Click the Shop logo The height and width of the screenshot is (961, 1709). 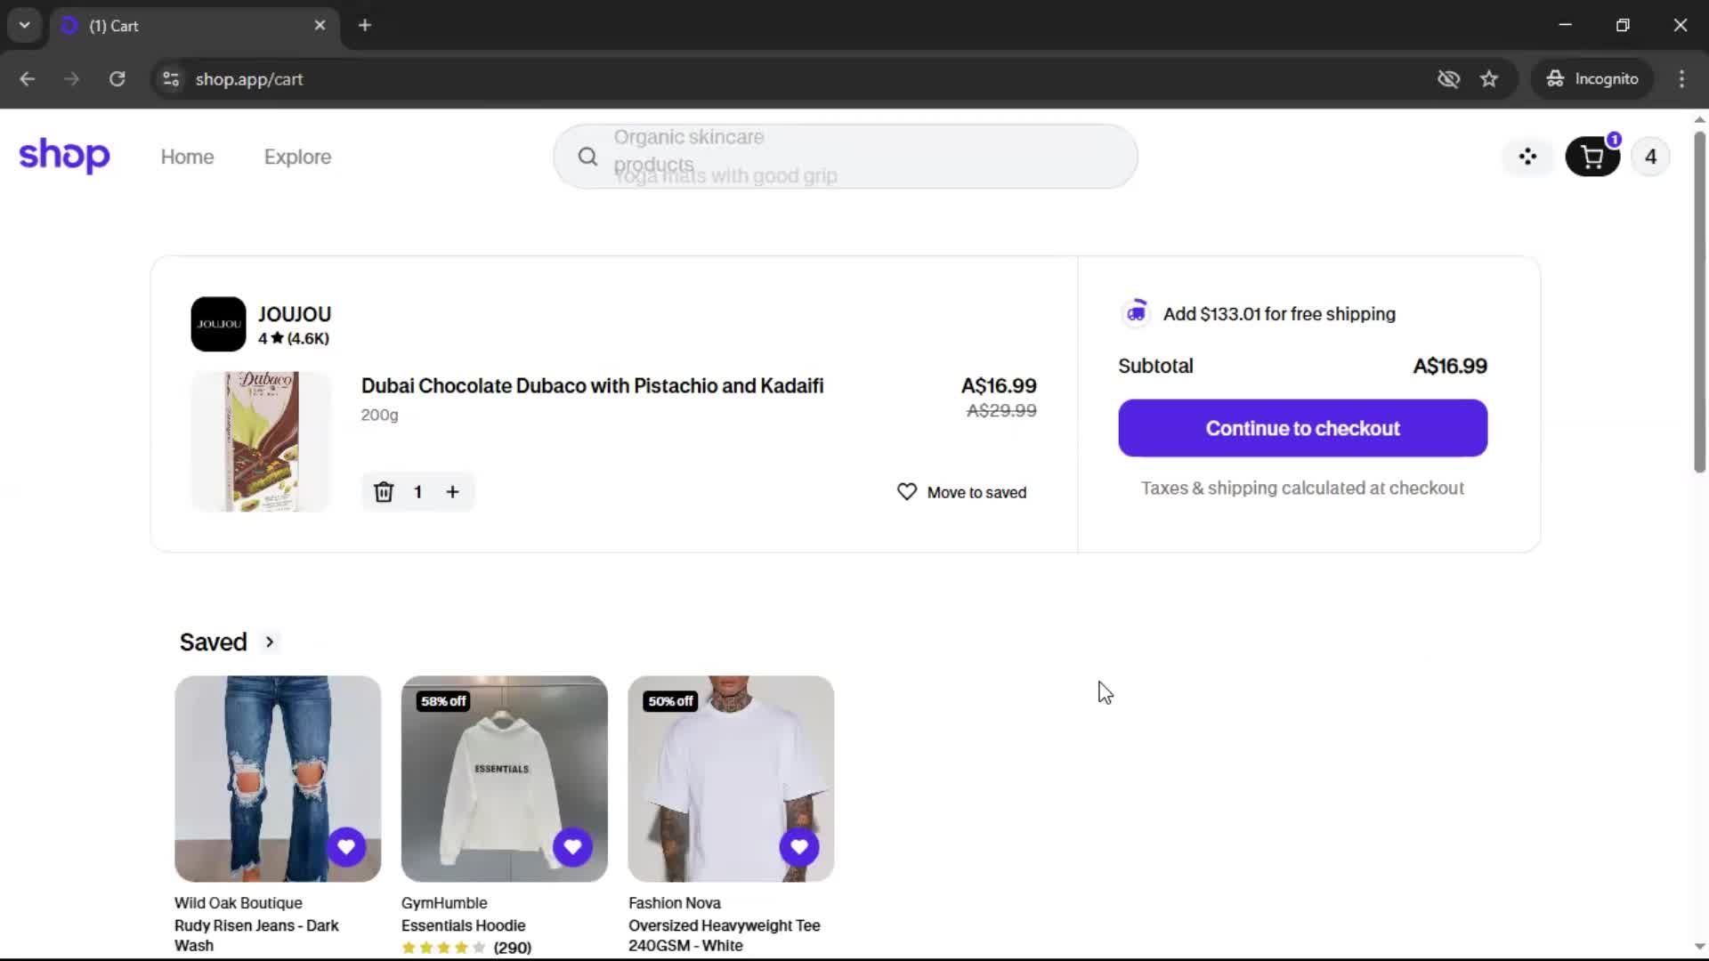tap(64, 157)
